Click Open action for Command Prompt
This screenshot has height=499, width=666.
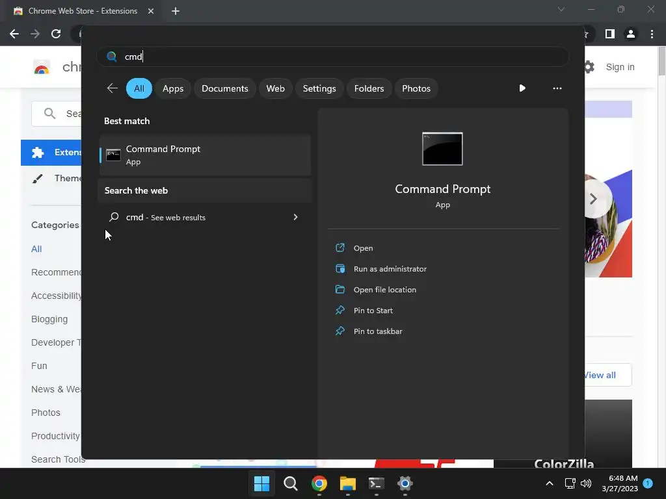(x=363, y=248)
